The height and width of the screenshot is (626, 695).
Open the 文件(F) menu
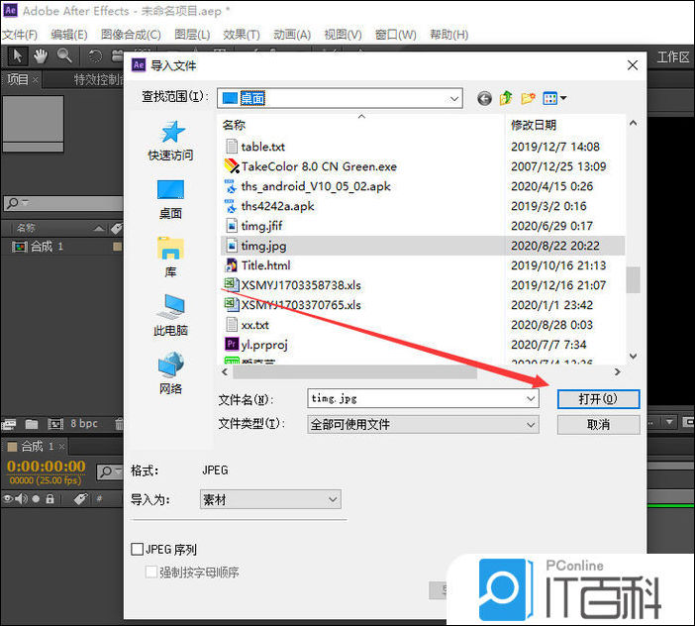(20, 35)
